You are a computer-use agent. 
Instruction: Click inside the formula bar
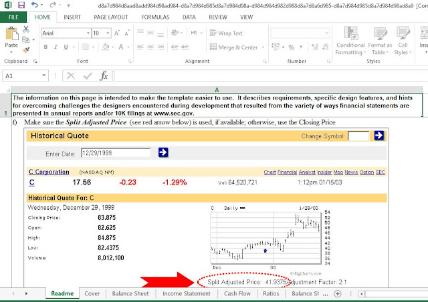270,75
